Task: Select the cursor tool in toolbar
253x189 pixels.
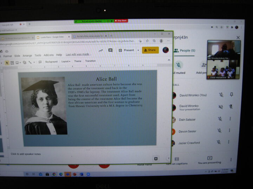Action: 6,62
